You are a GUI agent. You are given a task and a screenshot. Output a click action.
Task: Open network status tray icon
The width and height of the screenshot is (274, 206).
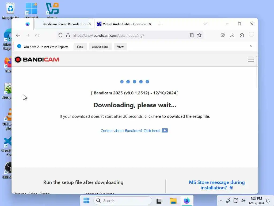coord(235,201)
